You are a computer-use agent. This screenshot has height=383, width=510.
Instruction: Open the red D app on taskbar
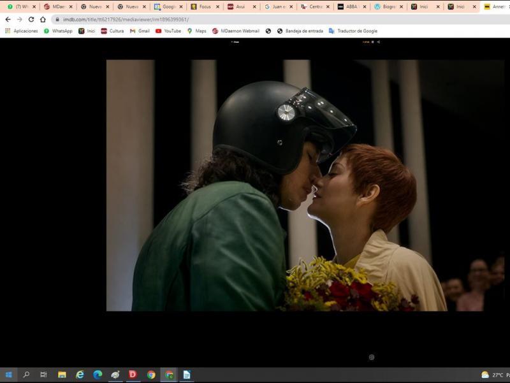(133, 375)
